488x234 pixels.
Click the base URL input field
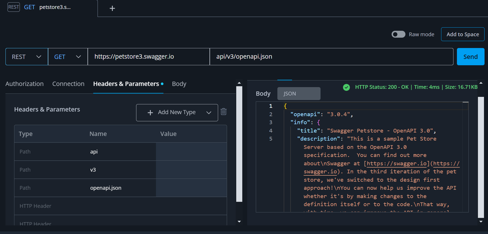pos(148,57)
